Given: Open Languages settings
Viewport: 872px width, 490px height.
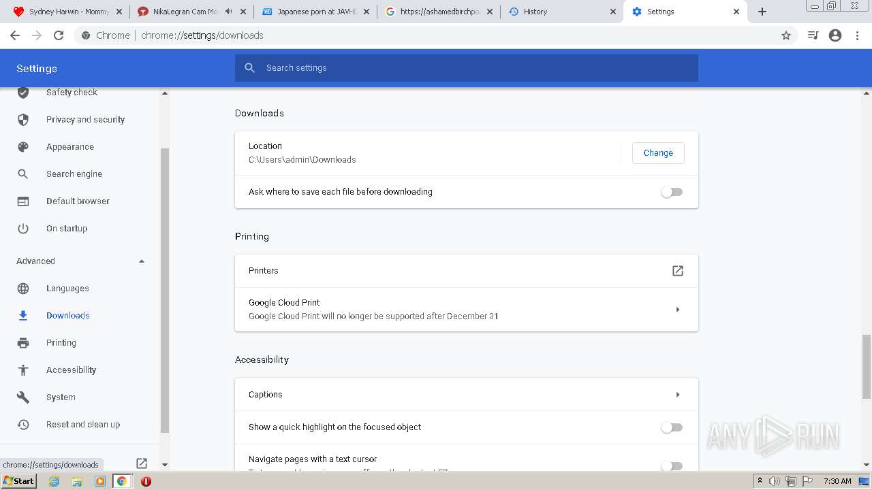Looking at the screenshot, I should (67, 289).
